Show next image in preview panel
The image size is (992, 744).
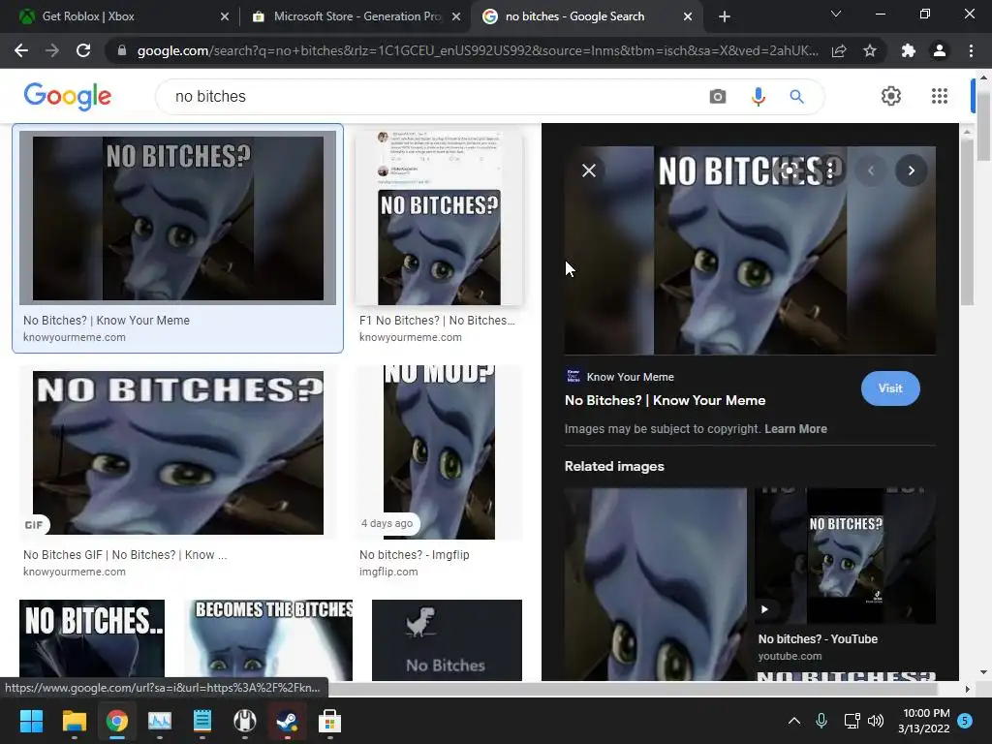point(911,170)
